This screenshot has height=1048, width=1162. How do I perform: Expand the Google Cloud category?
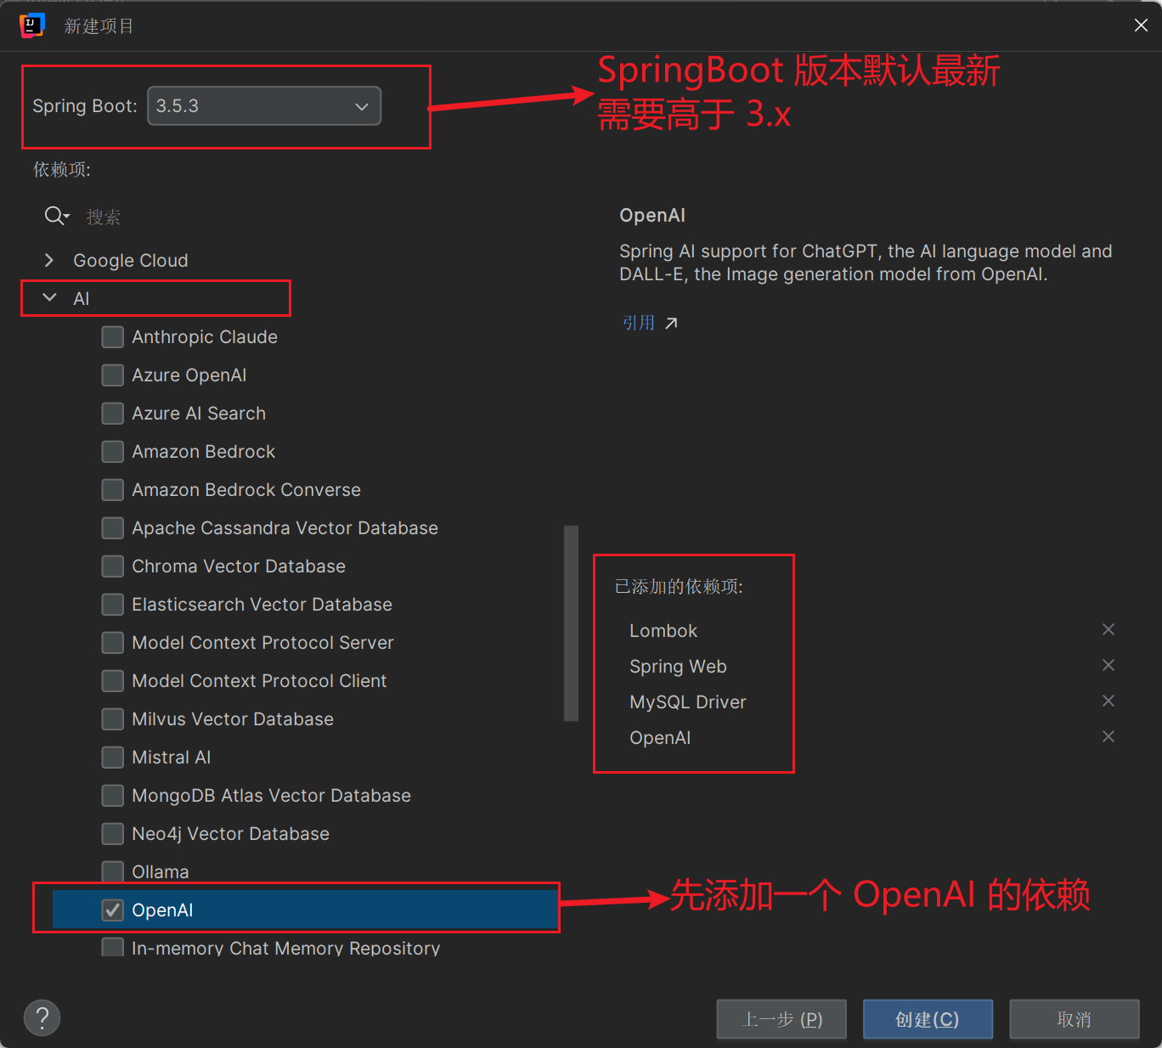coord(49,260)
